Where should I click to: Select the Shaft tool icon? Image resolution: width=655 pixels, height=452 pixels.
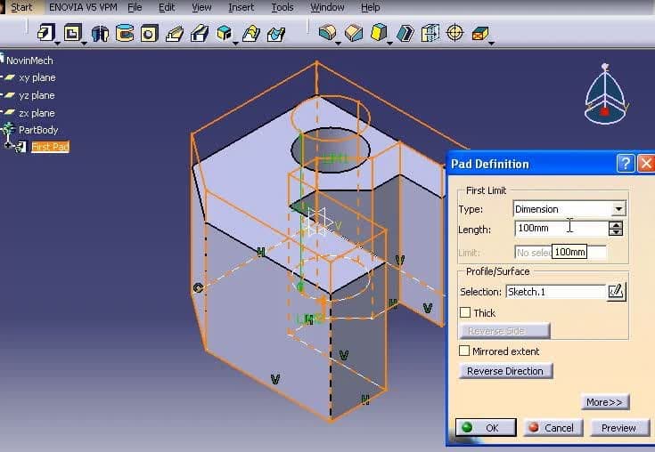click(x=100, y=33)
